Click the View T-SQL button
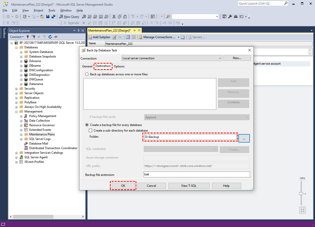Viewport: 315px width, 227px height. [189, 186]
